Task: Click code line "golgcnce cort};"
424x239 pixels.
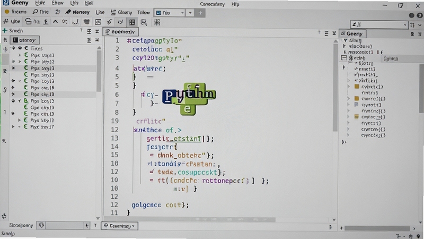Action: [160, 205]
